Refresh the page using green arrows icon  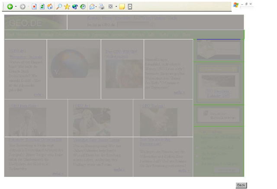pos(42,7)
